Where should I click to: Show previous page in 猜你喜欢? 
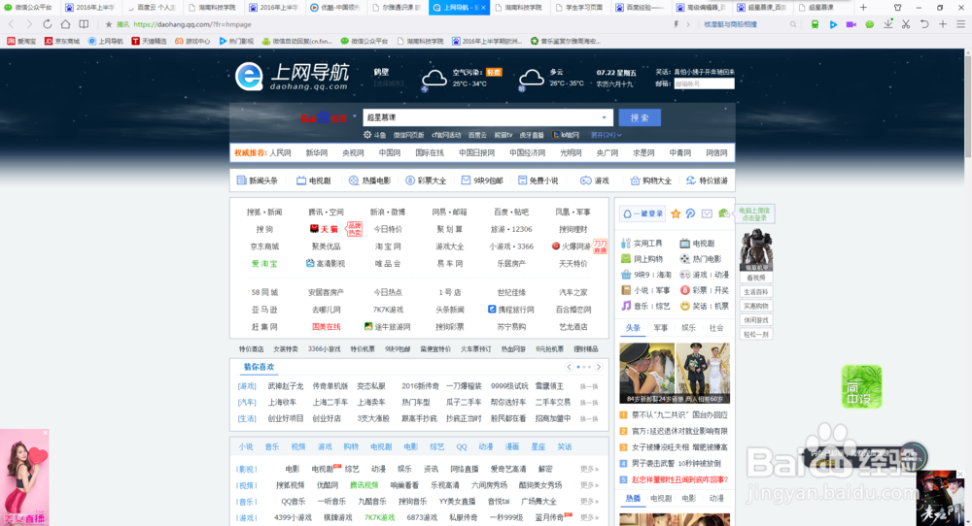click(x=569, y=367)
